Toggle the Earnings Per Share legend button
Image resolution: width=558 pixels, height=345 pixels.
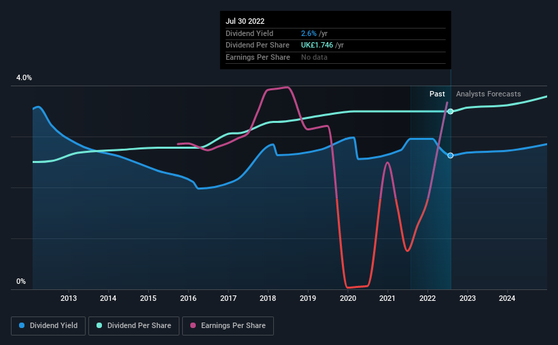(x=228, y=326)
